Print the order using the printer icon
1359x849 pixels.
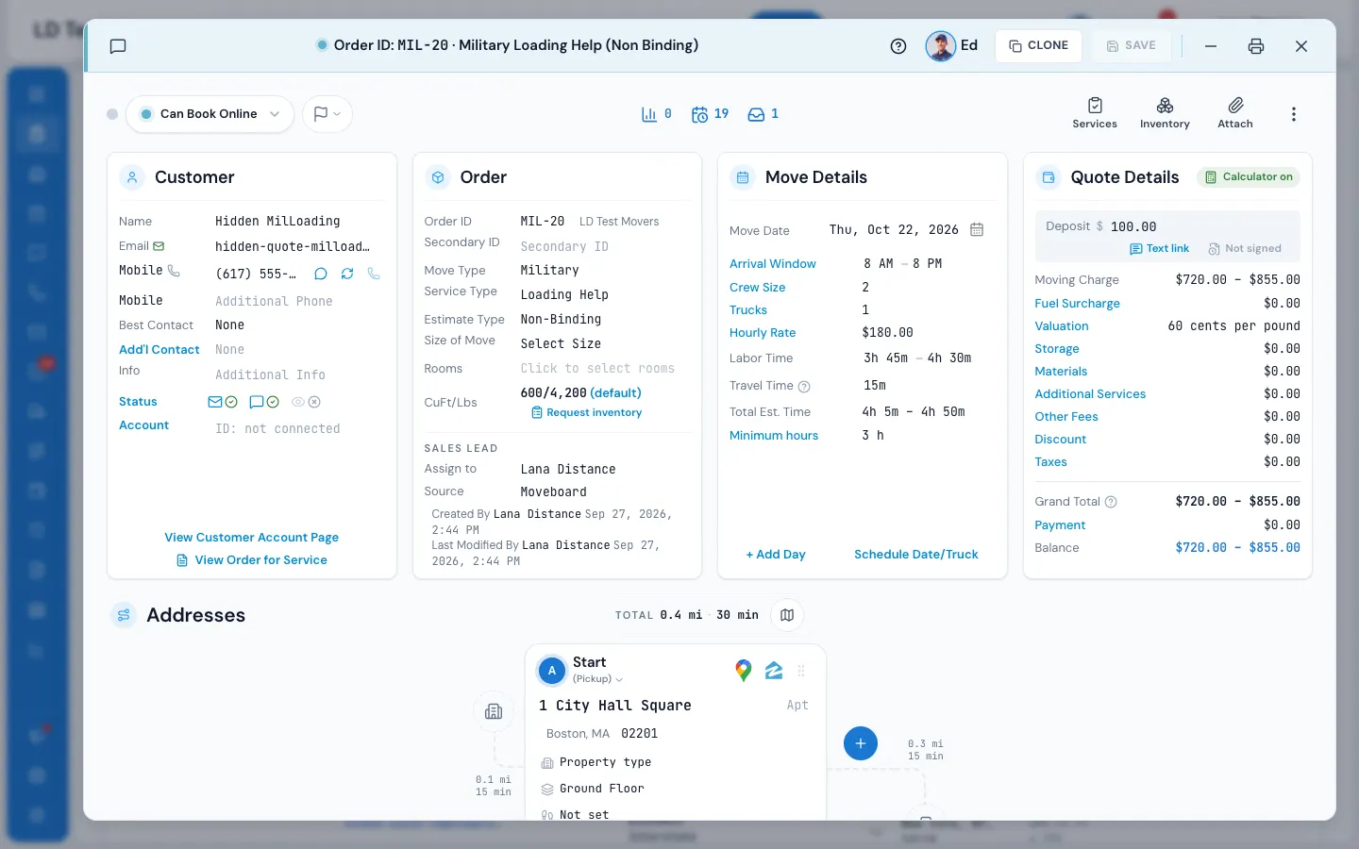[x=1256, y=46]
